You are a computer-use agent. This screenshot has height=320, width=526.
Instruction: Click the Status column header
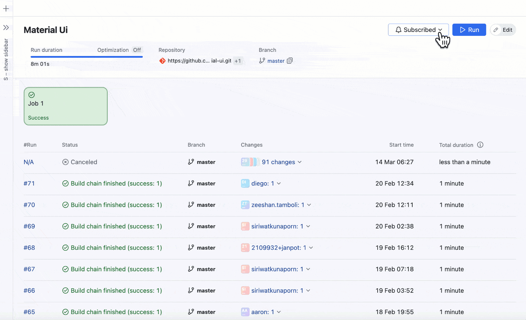click(70, 145)
